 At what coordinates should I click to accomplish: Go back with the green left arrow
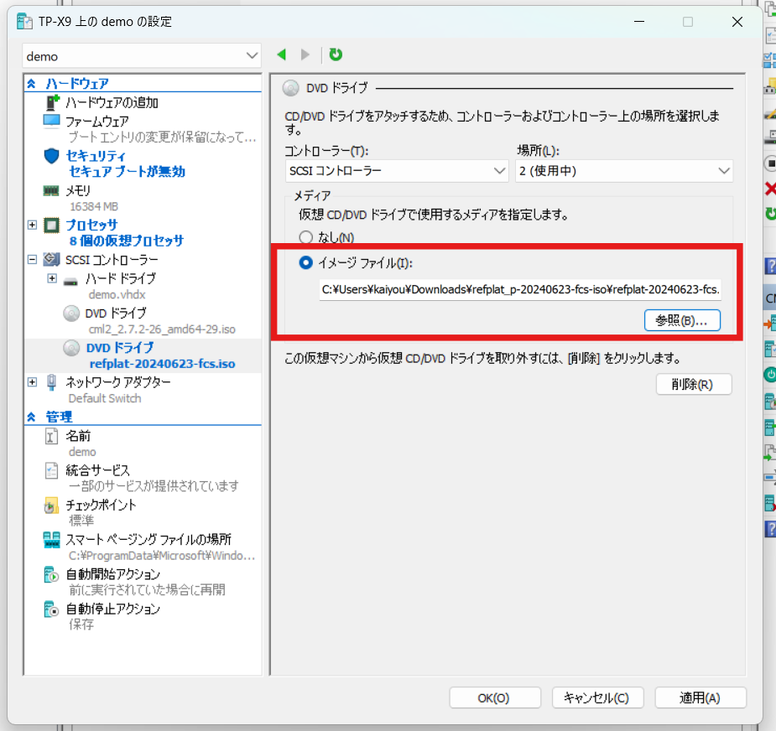(x=282, y=54)
